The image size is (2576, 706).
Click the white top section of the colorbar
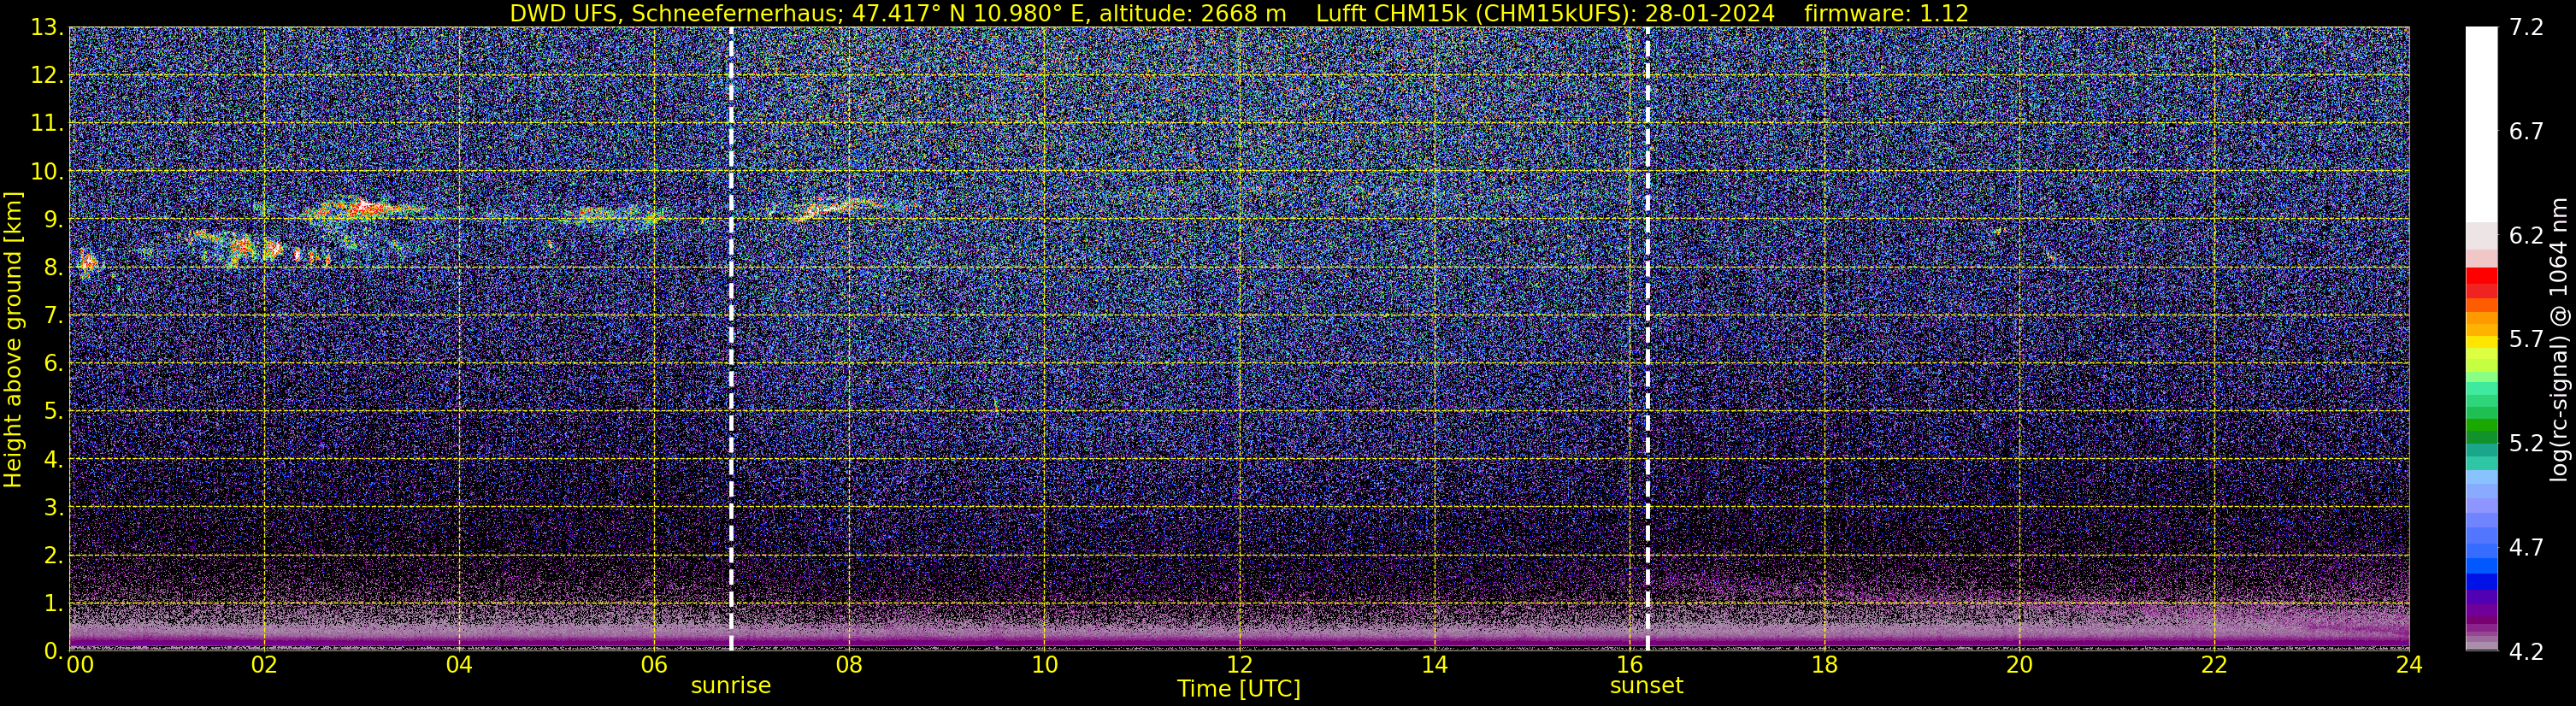point(2481,125)
